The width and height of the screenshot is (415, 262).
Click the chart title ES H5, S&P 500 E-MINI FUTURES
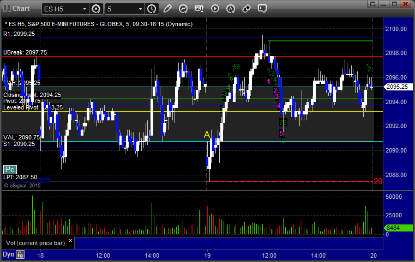tap(99, 24)
